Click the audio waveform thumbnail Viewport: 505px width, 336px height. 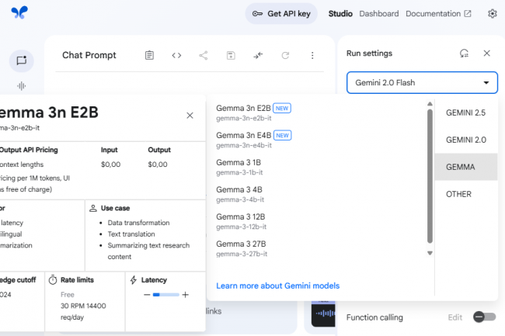323,313
